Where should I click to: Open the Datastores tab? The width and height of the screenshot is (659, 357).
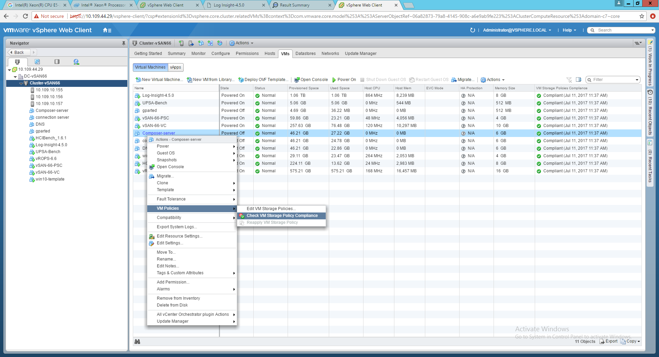[305, 54]
